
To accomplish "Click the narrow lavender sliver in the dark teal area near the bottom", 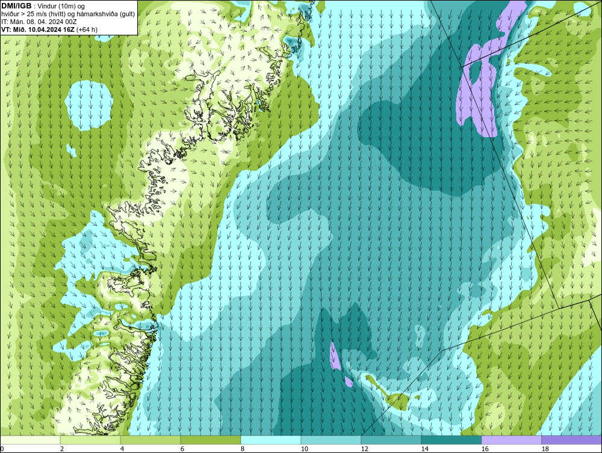I will click(335, 356).
